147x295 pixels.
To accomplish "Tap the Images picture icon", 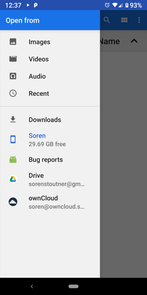I will point(13,41).
